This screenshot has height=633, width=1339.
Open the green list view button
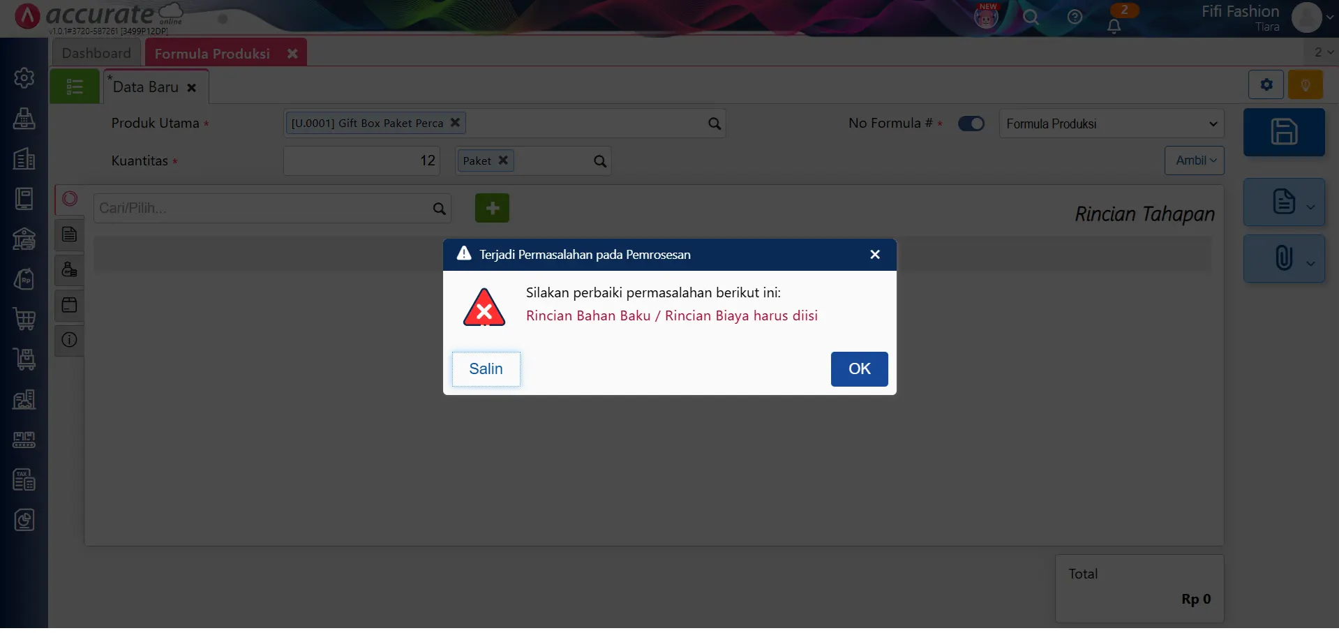tap(75, 87)
